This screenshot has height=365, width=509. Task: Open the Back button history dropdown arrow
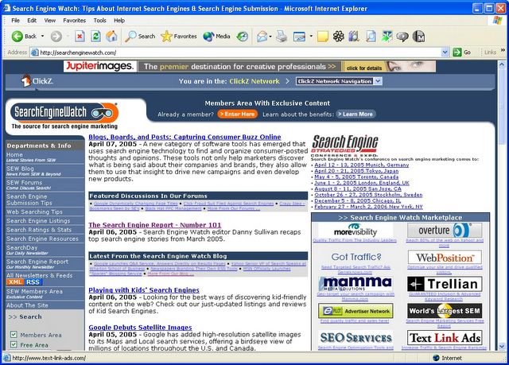[x=42, y=37]
